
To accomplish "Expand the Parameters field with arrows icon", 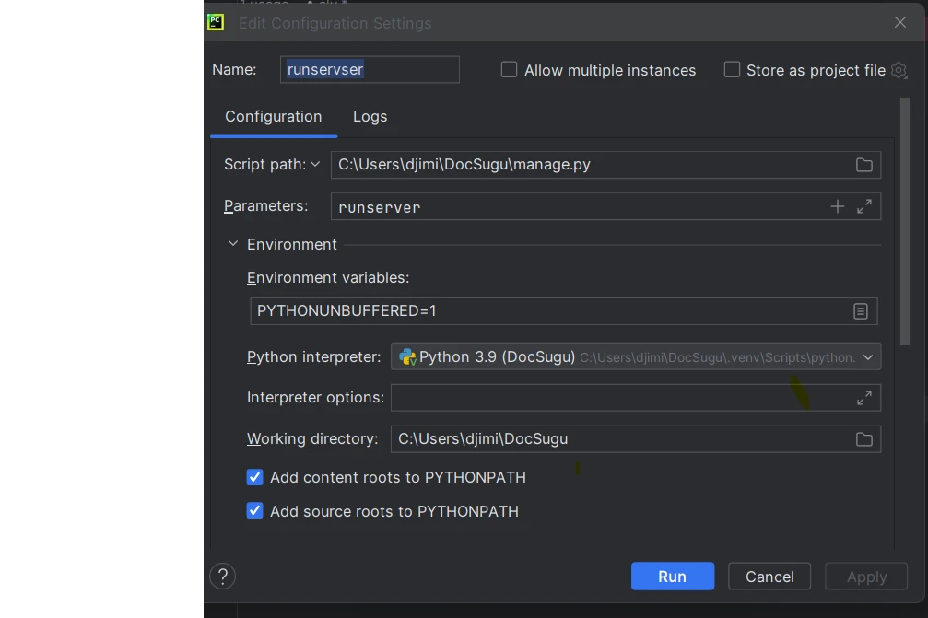I will click(x=864, y=207).
